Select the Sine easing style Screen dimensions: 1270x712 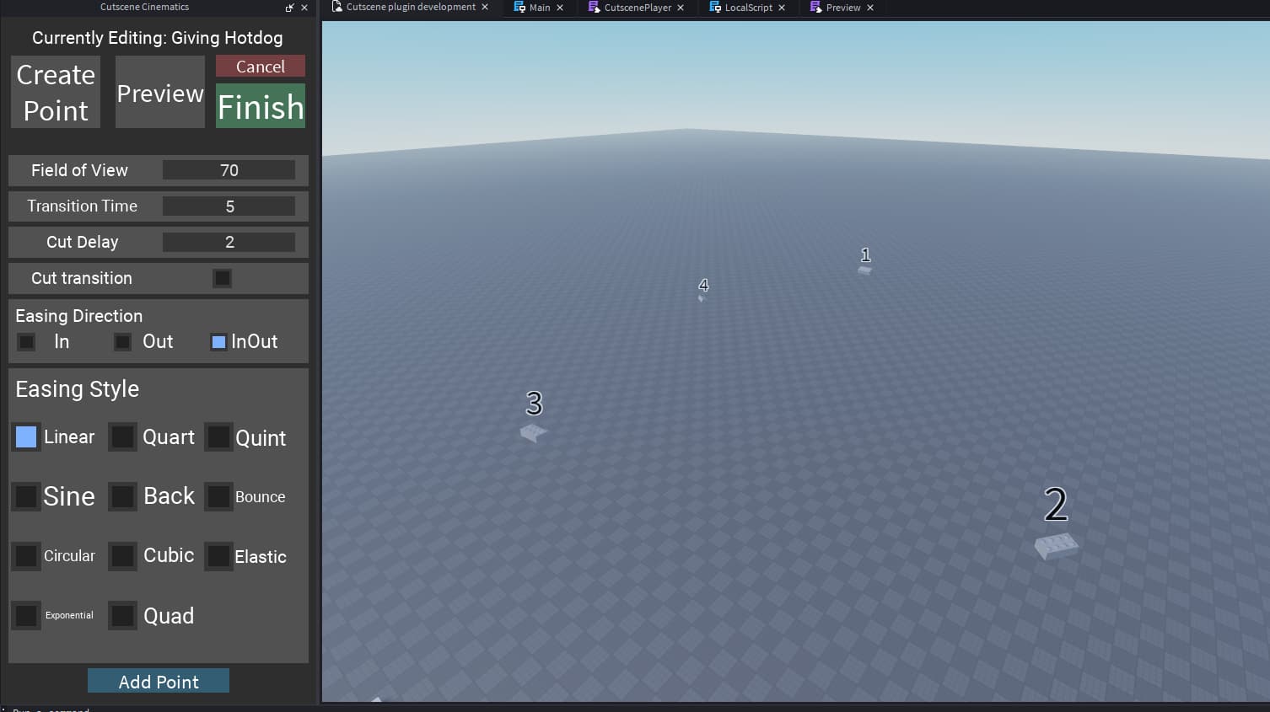26,496
